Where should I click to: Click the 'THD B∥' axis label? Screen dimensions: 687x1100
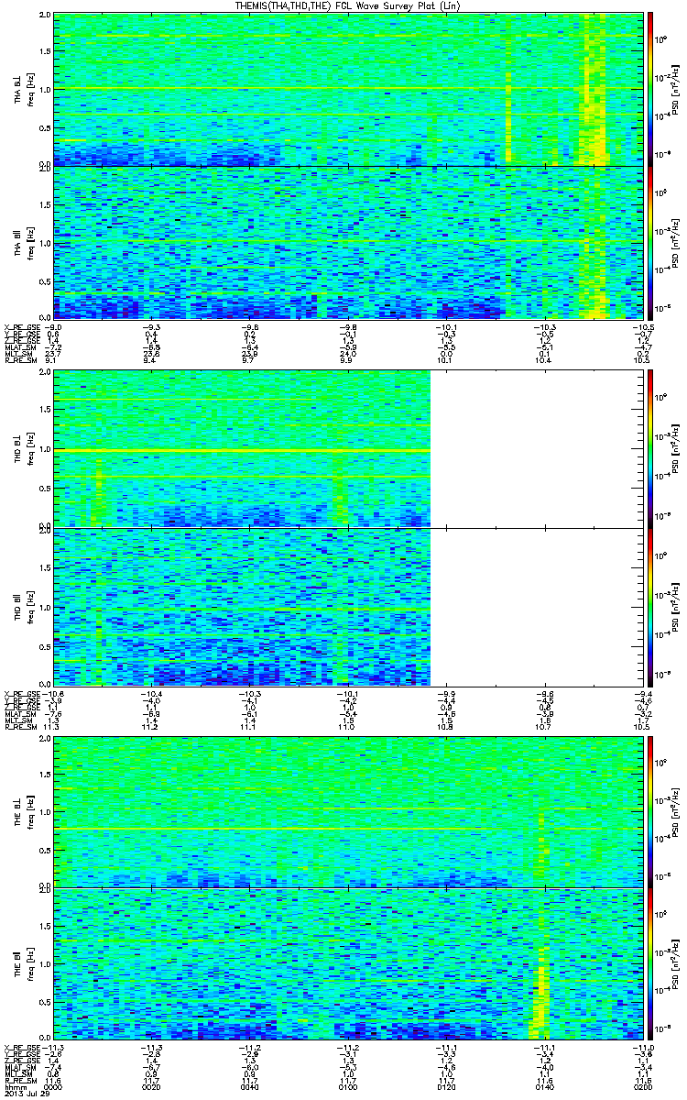(x=17, y=607)
